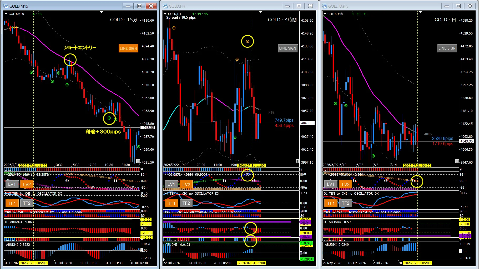
Task: Click the 利確＋300pips label on M15 chart
Action: tap(103, 132)
